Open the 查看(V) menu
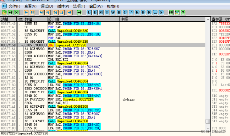The height and width of the screenshot is (136, 230). point(30,6)
